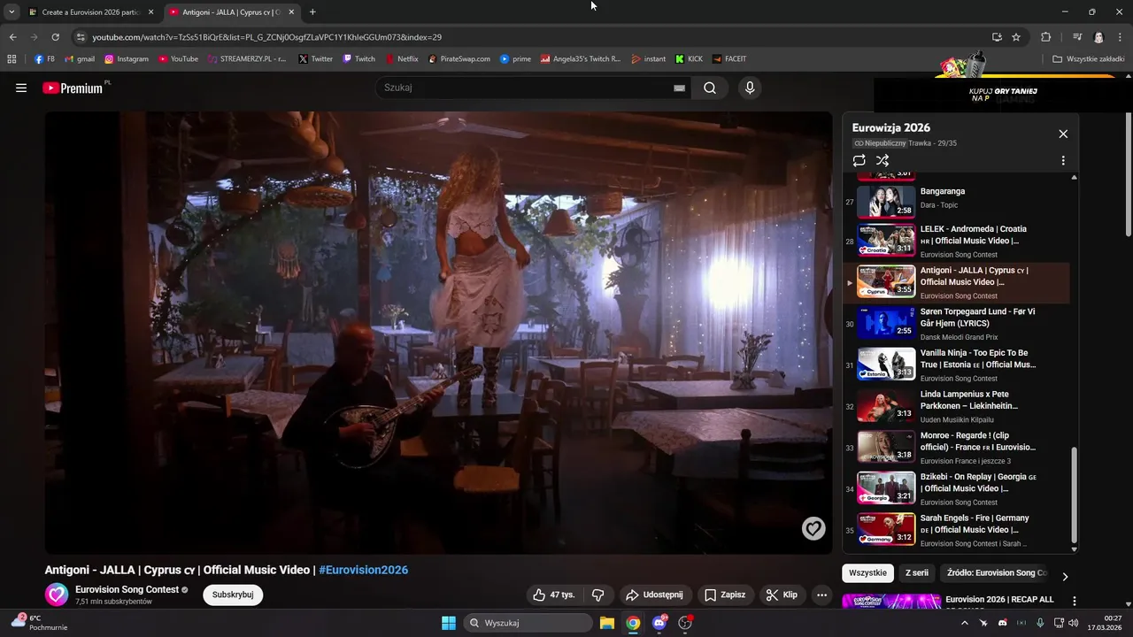Open Chrome profile avatar
Screen dimensions: 1133x637
[1098, 37]
